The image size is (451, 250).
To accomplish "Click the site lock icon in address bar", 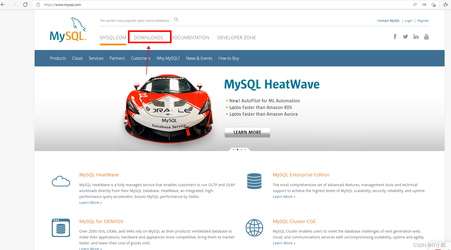I will pyautogui.click(x=38, y=5).
